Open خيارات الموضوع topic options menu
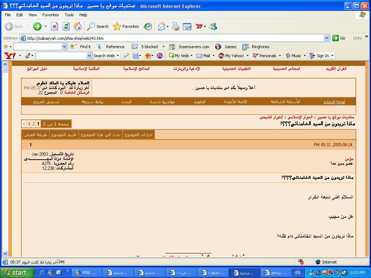The height and width of the screenshot is (278, 371). point(138,135)
